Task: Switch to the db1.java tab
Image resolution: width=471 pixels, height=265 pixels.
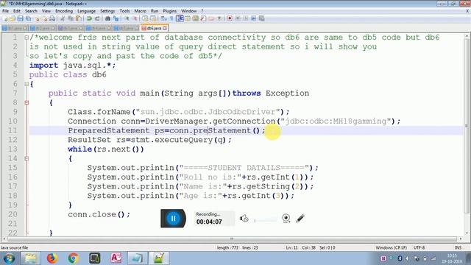Action: click(15, 28)
